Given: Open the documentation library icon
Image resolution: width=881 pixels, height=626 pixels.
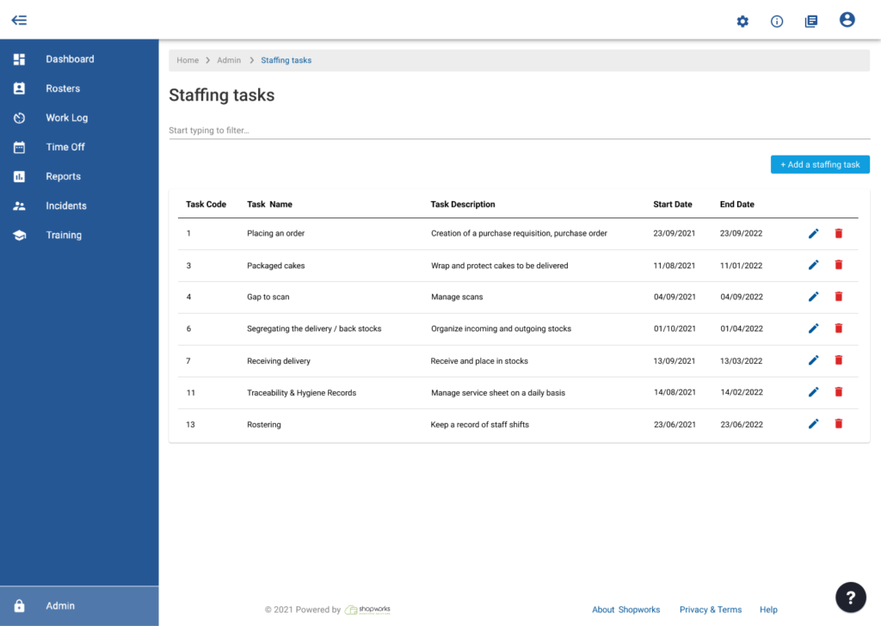Looking at the screenshot, I should pos(810,21).
